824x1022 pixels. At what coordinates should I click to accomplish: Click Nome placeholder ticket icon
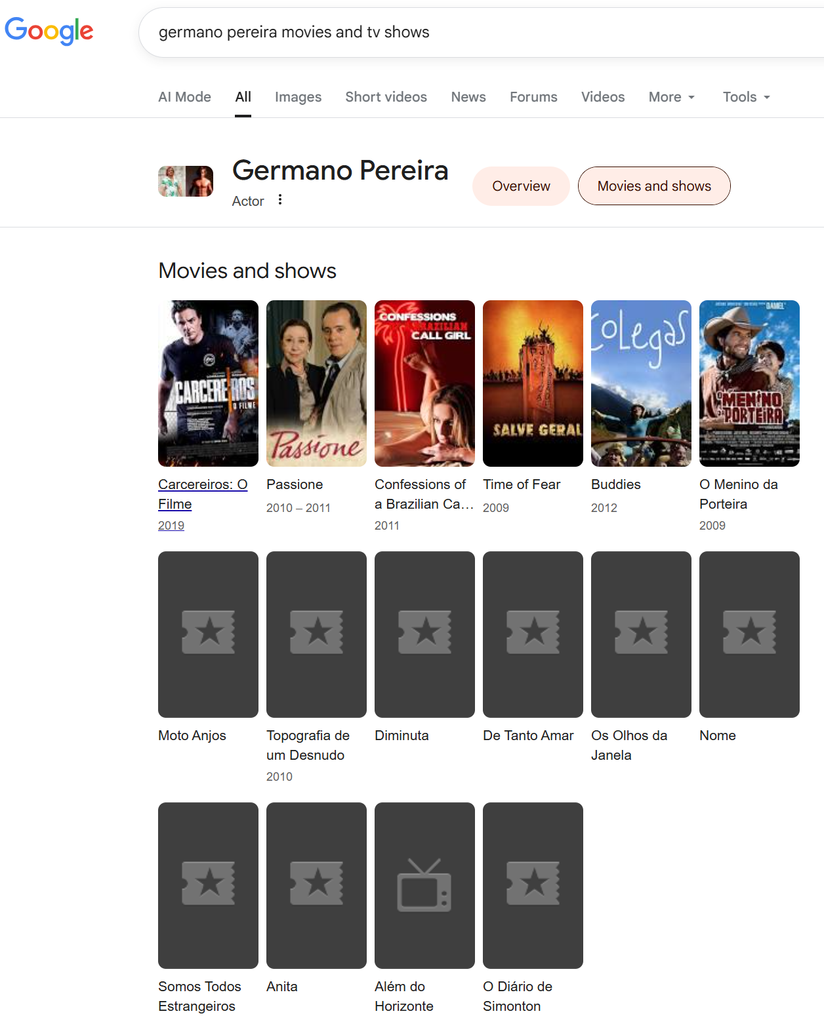[x=749, y=633]
